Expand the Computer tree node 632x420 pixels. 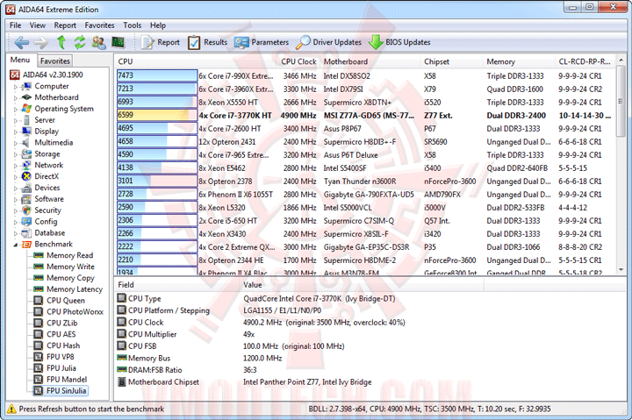(16, 87)
